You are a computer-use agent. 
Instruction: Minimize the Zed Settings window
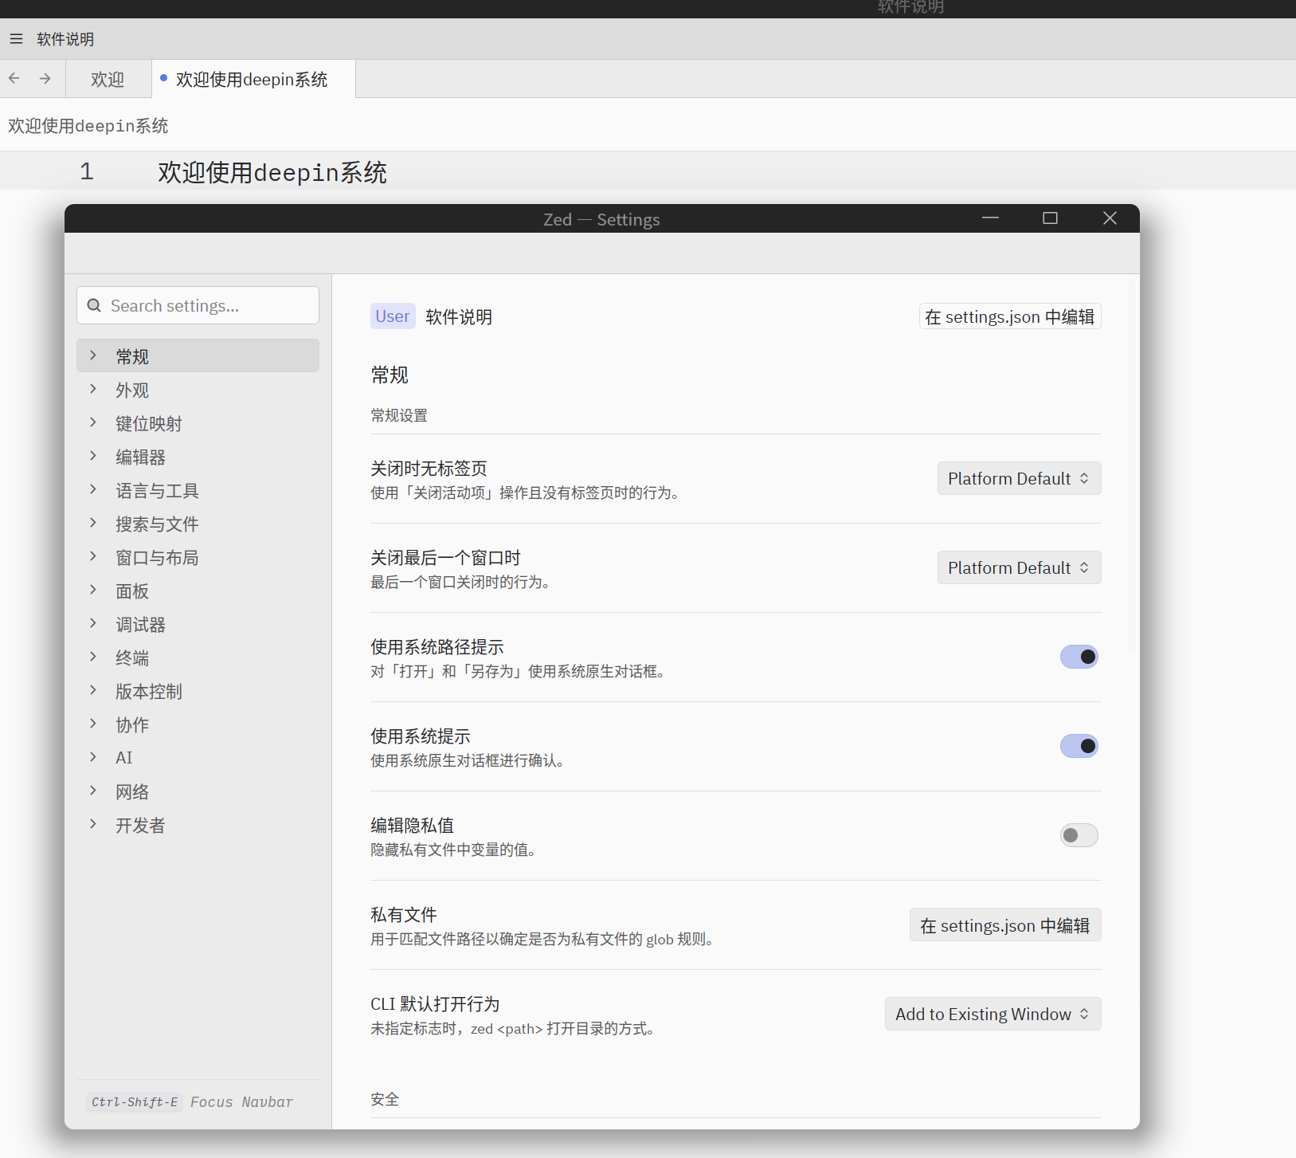coord(990,218)
